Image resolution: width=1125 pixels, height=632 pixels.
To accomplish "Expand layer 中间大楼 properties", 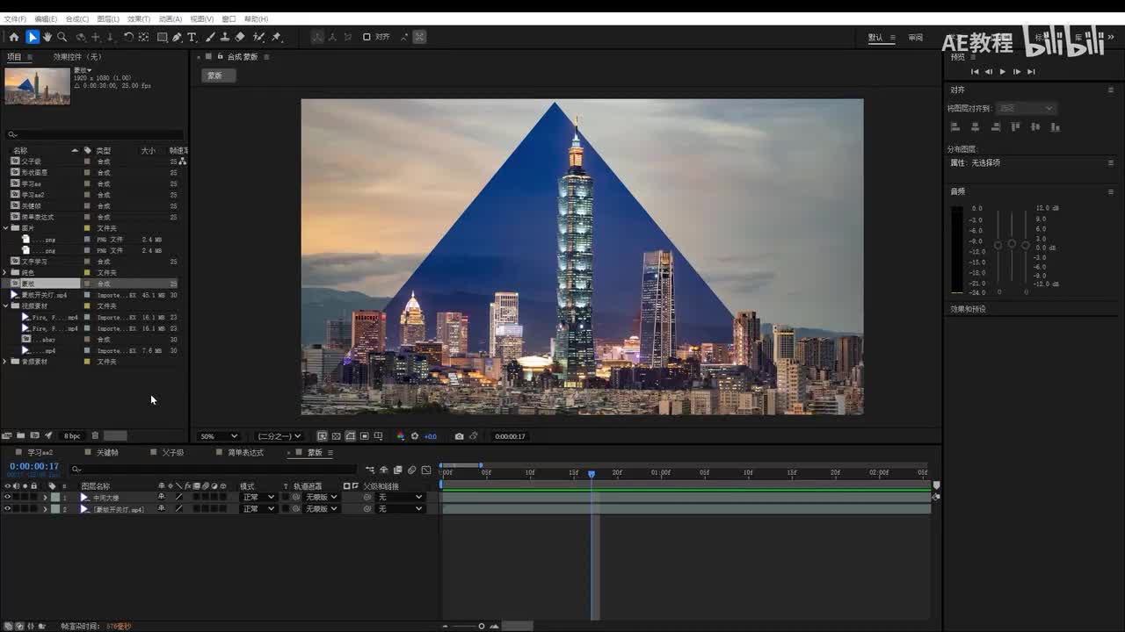I will point(45,498).
